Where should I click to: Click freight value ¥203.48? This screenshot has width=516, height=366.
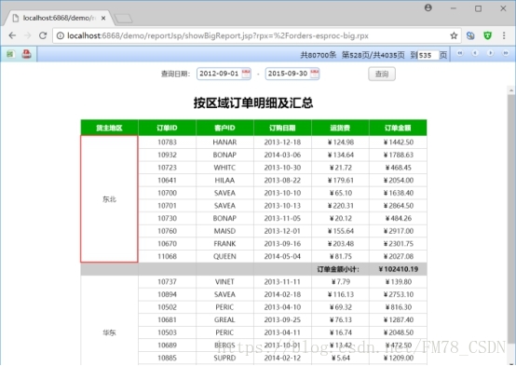point(340,244)
